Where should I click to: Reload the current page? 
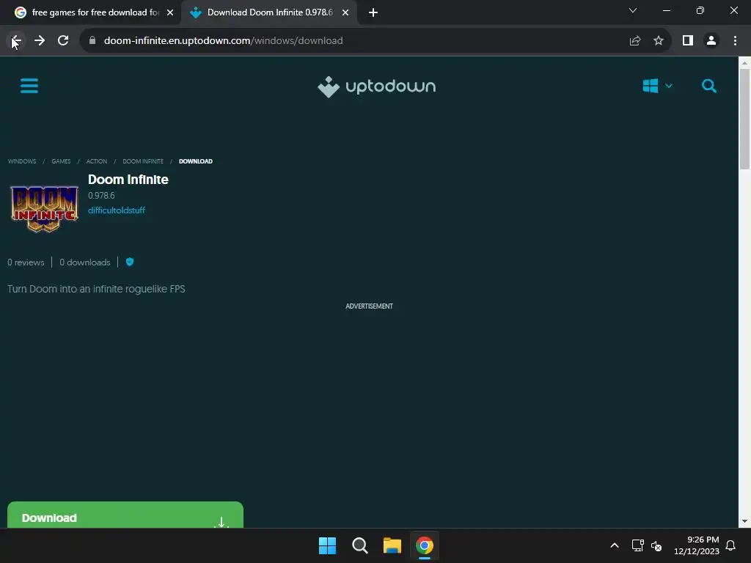(63, 41)
